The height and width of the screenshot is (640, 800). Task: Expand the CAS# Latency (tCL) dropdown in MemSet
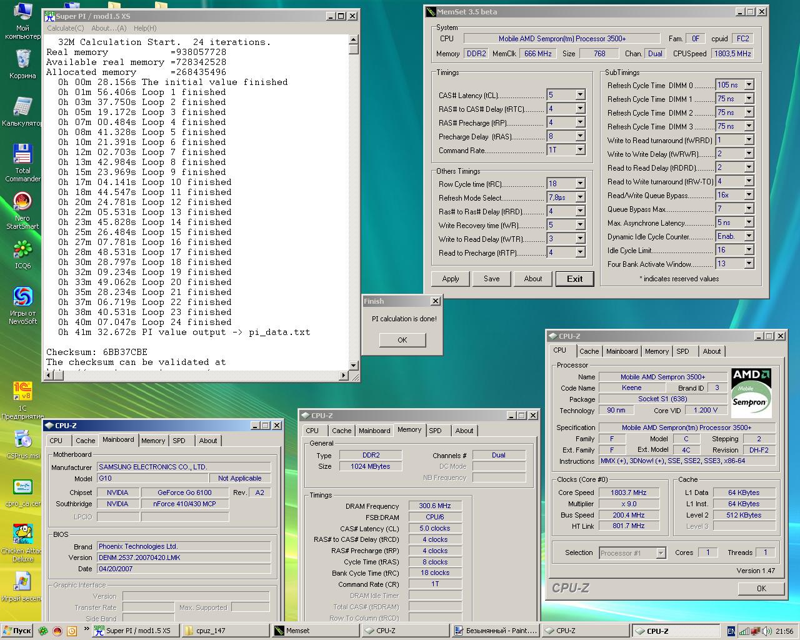click(x=580, y=95)
